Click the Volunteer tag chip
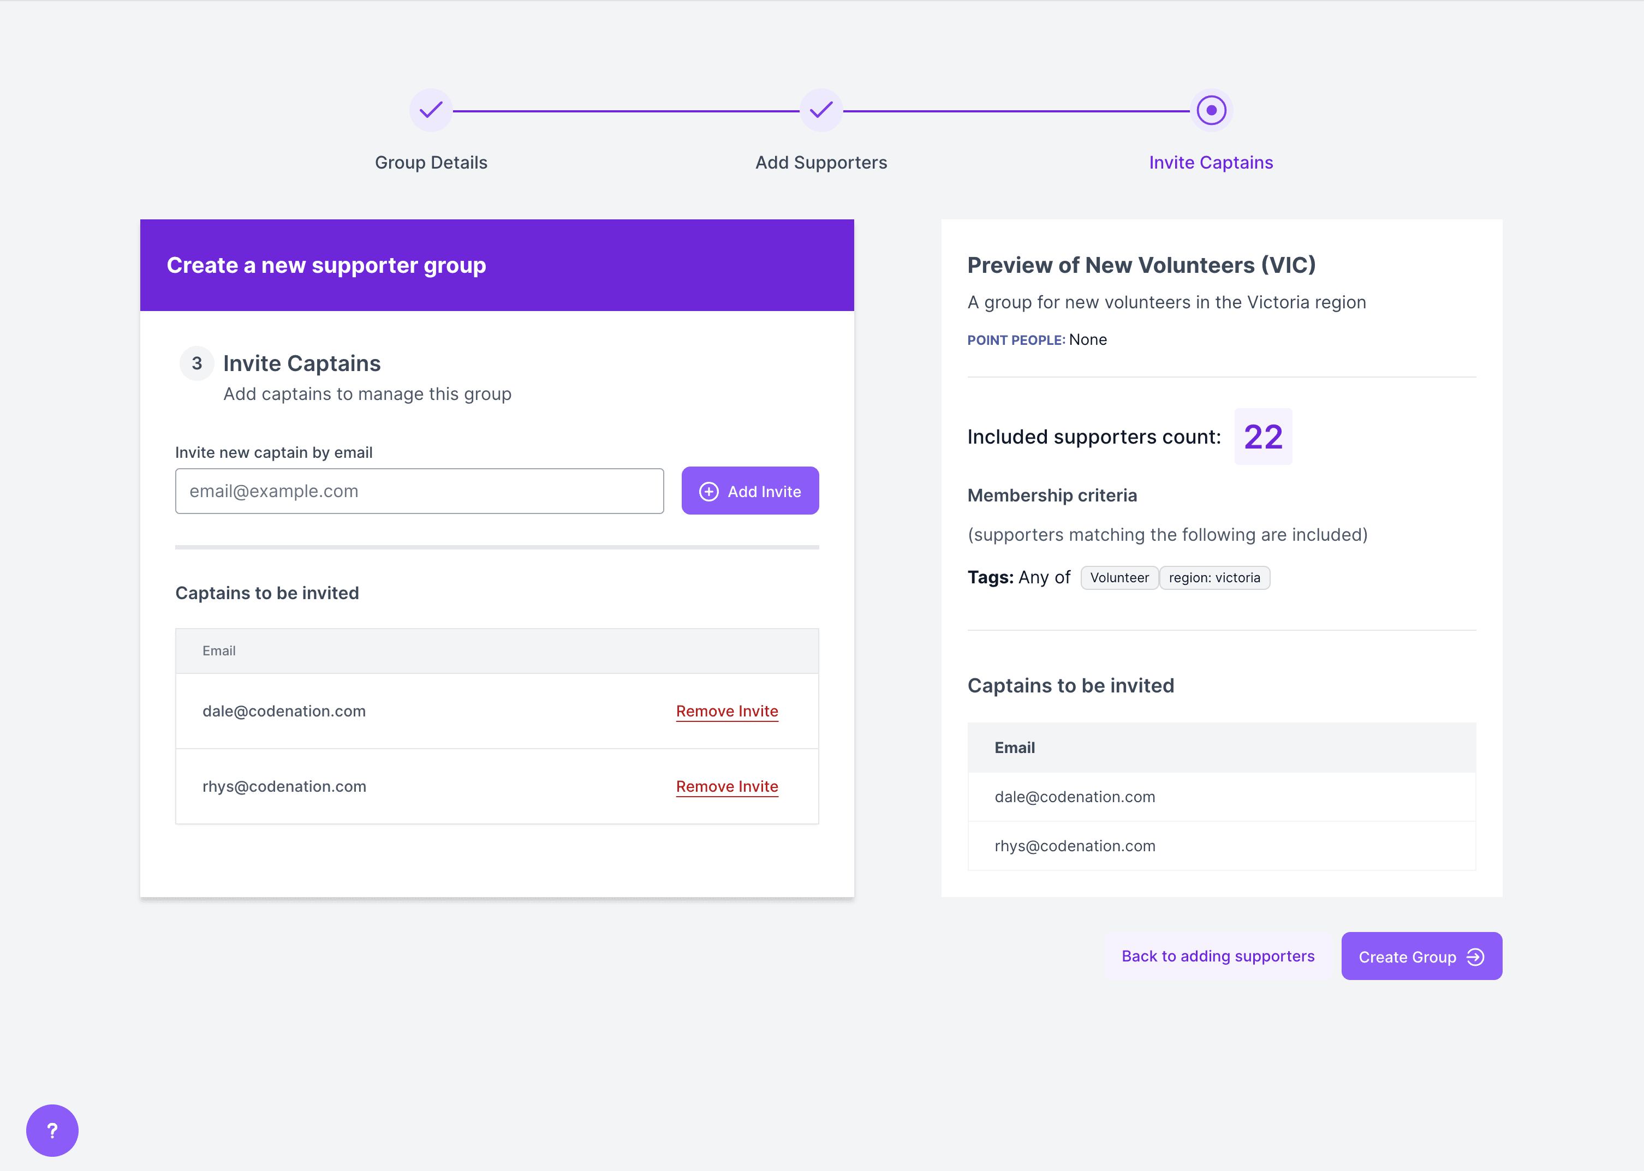This screenshot has width=1644, height=1171. (1119, 577)
